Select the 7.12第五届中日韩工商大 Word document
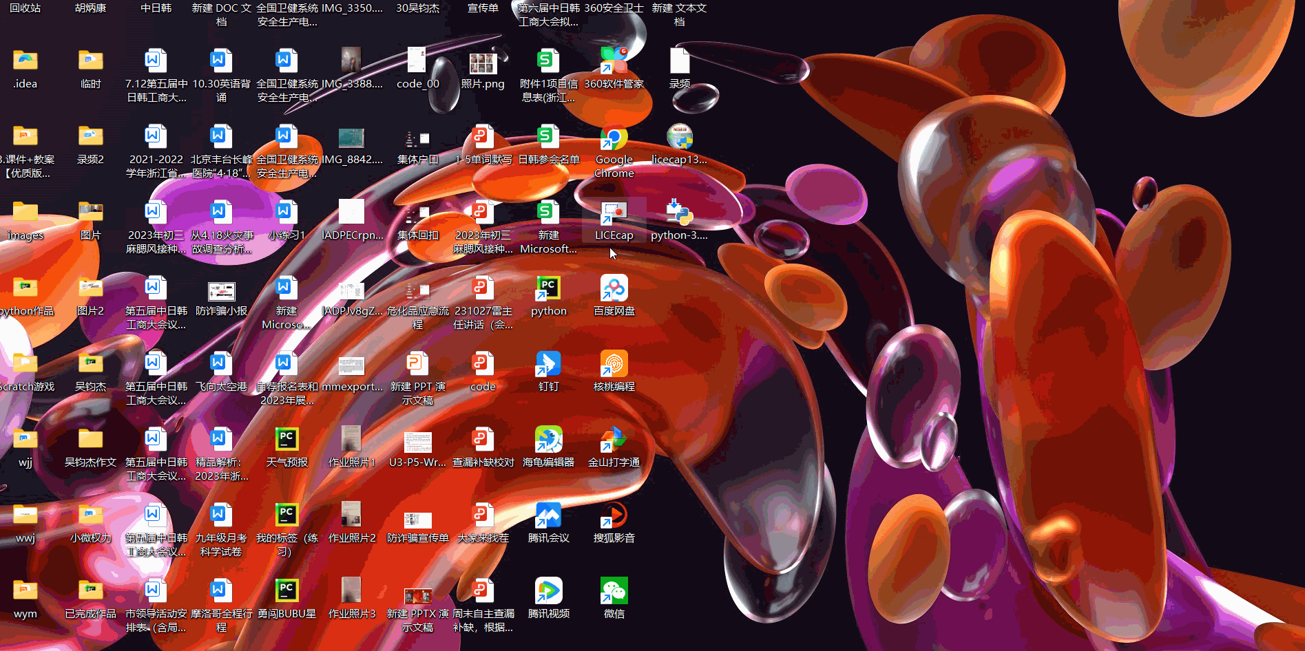1305x651 pixels. click(156, 62)
